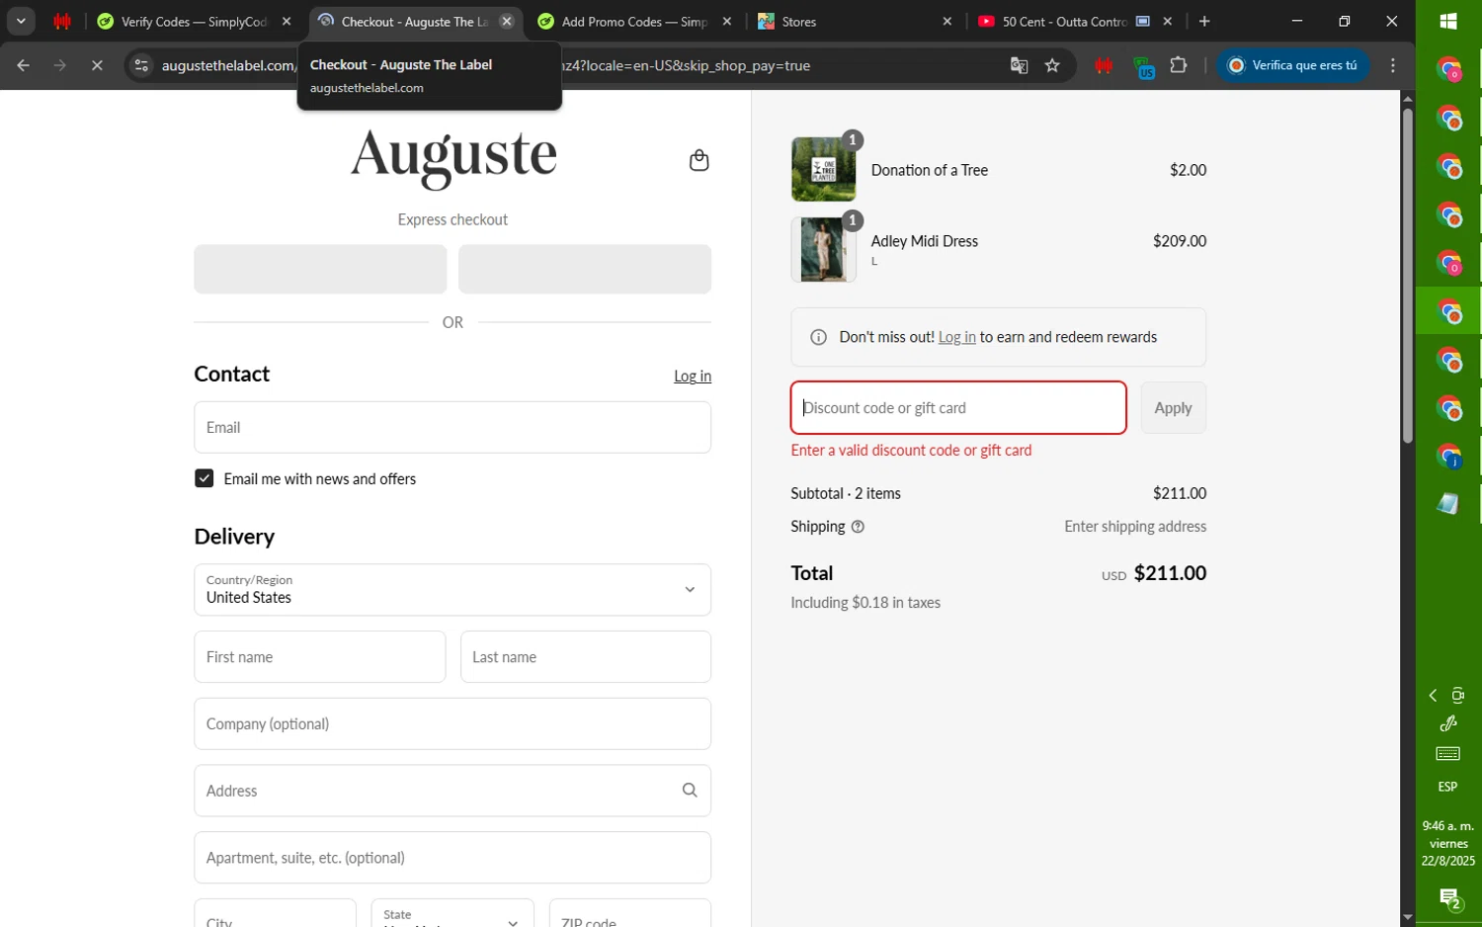This screenshot has height=927, width=1482.
Task: Click the Email input field
Action: click(x=453, y=427)
